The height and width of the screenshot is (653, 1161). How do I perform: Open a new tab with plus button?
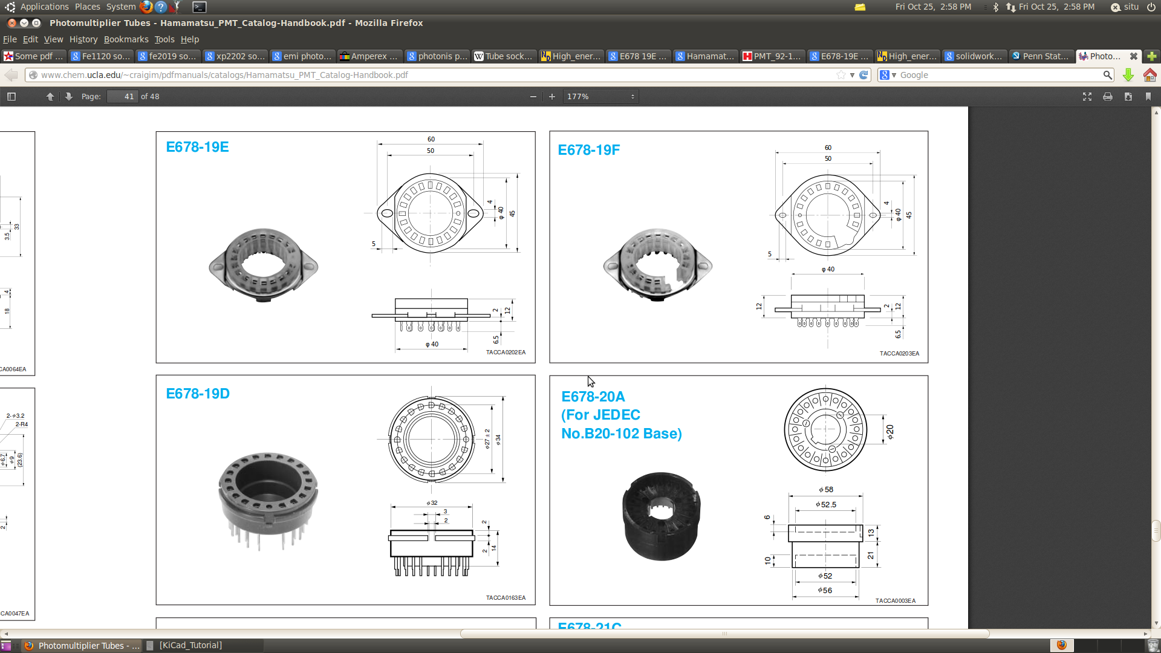1151,56
